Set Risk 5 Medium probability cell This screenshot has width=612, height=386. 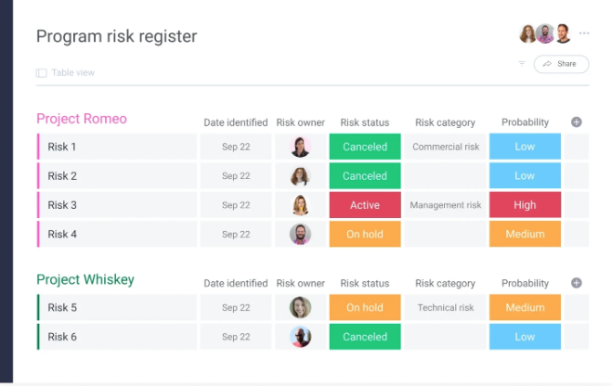click(x=525, y=307)
